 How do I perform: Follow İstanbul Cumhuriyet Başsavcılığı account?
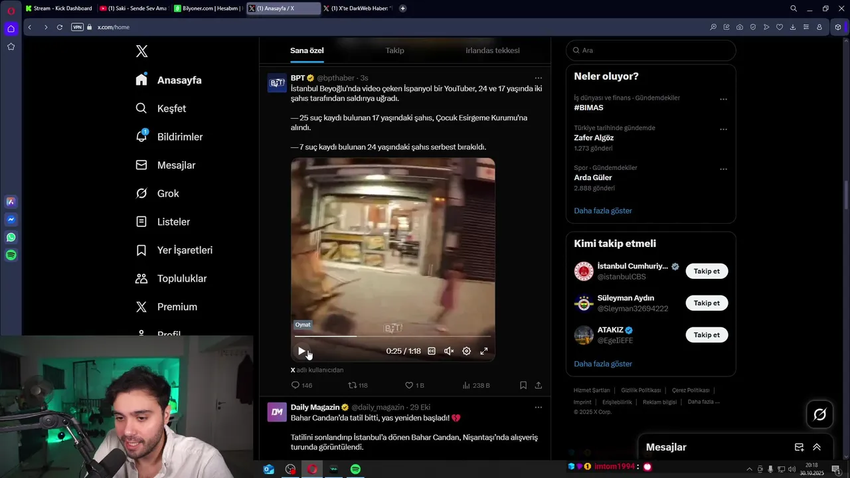click(707, 271)
